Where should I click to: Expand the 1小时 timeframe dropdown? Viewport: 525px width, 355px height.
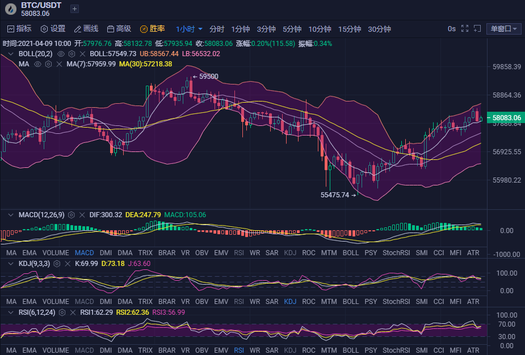click(x=189, y=29)
